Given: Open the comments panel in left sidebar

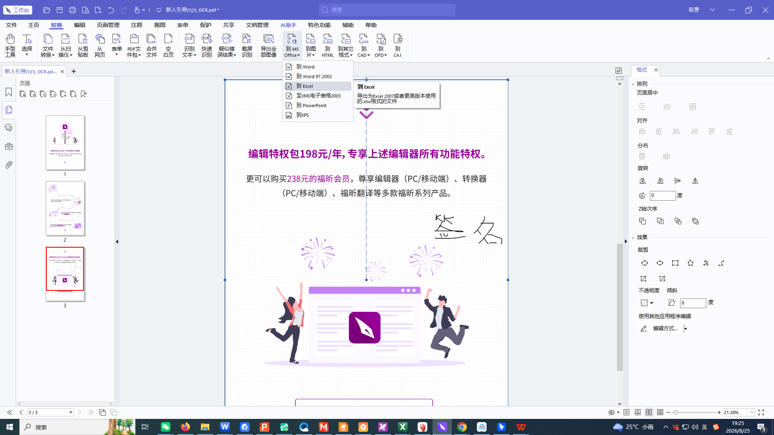Looking at the screenshot, I should [x=8, y=128].
